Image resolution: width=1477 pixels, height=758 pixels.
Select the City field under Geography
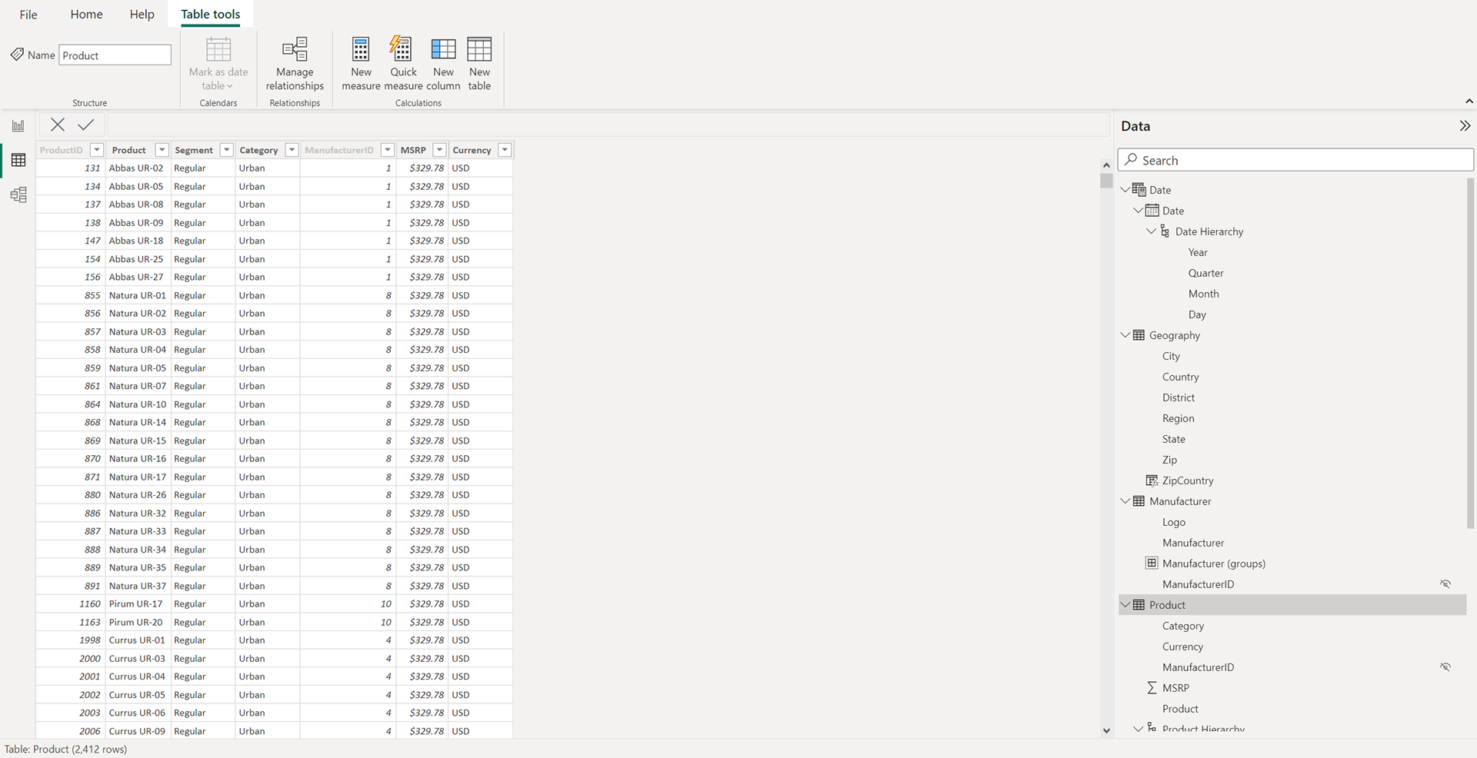(1171, 356)
